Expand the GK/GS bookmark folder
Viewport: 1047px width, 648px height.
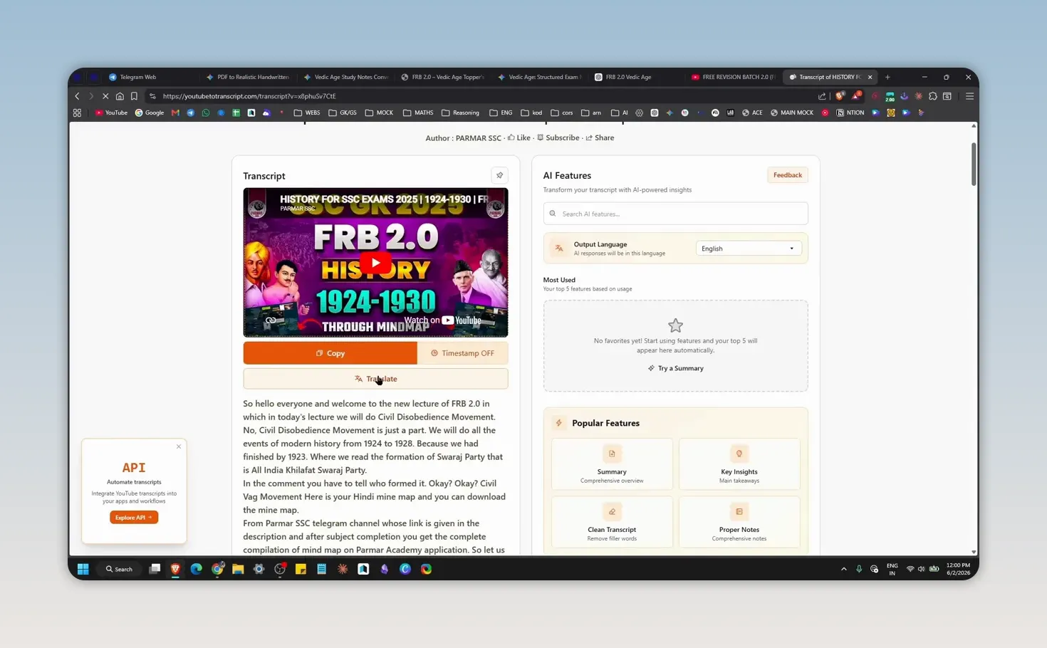click(343, 113)
